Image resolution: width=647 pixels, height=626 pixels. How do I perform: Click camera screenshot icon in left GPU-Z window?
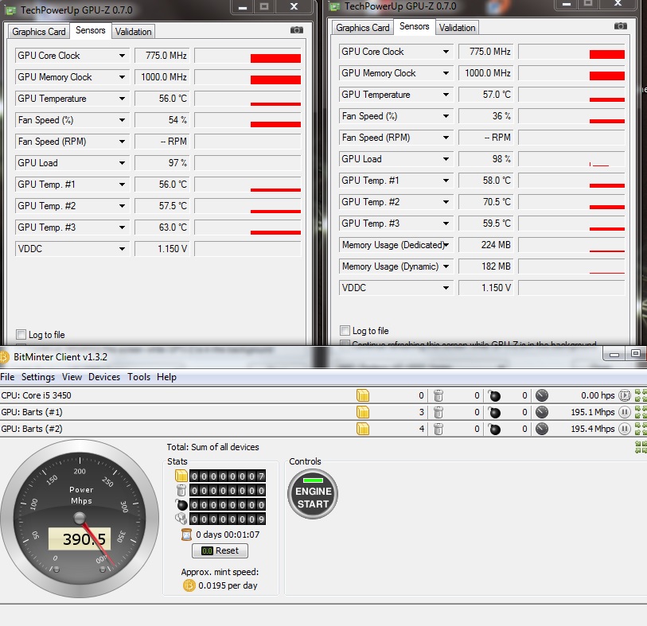pos(296,29)
